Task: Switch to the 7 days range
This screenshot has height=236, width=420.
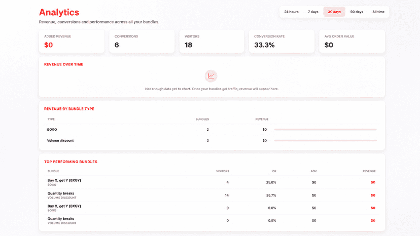Action: [x=313, y=12]
